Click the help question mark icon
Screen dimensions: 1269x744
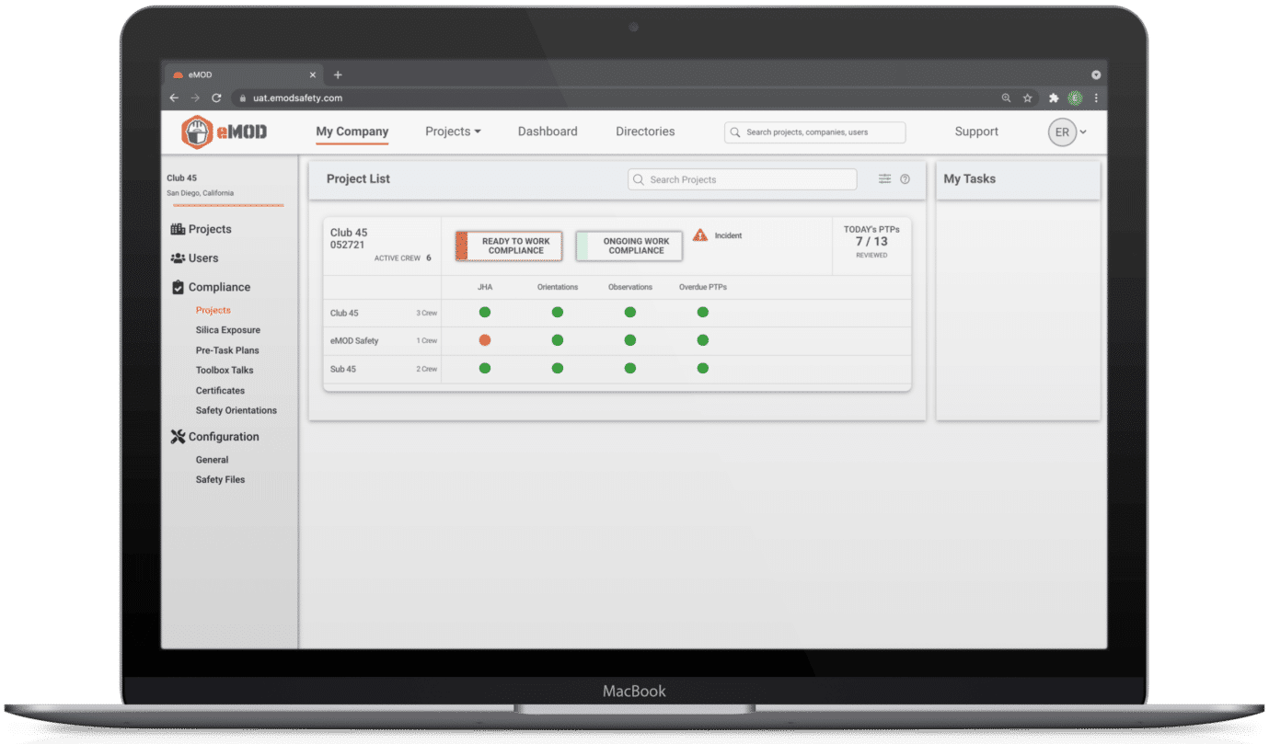(x=905, y=179)
